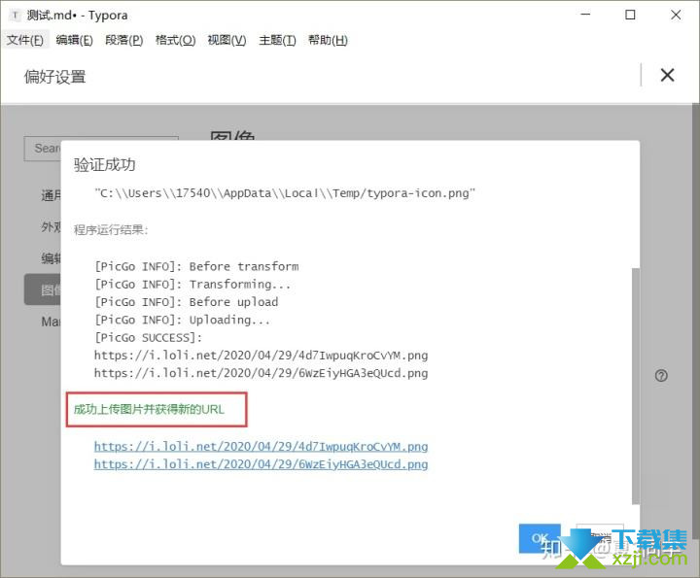Click the plain log URL ending 4d7IwpuqKroCvYM.png

coord(261,356)
